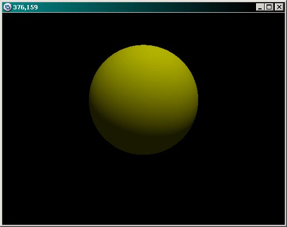Click the top-left corner of black canvas

(3, 14)
